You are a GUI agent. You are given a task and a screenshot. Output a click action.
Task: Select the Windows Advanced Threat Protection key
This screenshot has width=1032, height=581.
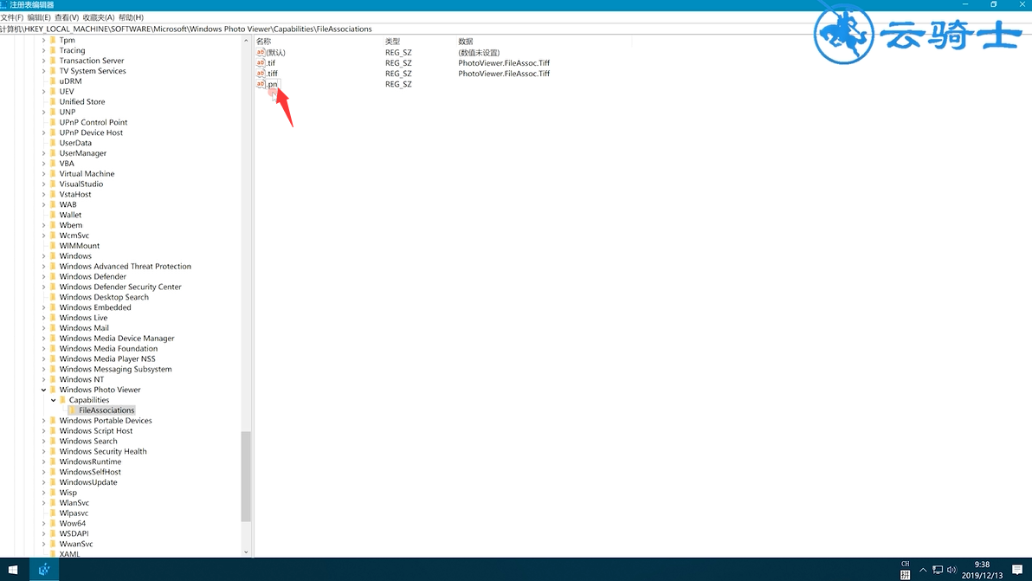pyautogui.click(x=125, y=267)
